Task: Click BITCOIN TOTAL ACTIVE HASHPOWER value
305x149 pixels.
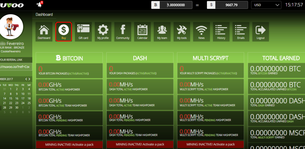Action: pos(50,84)
